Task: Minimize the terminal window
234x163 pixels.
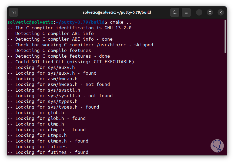Action: [199, 12]
